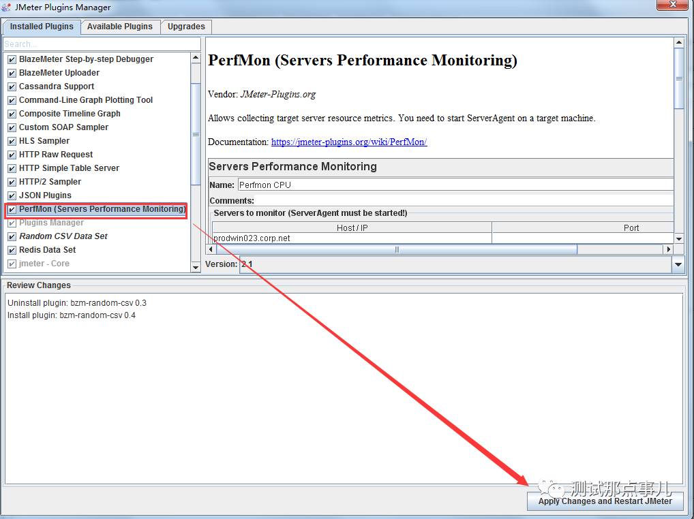
Task: Open the Version dropdown arrow
Action: [x=678, y=264]
